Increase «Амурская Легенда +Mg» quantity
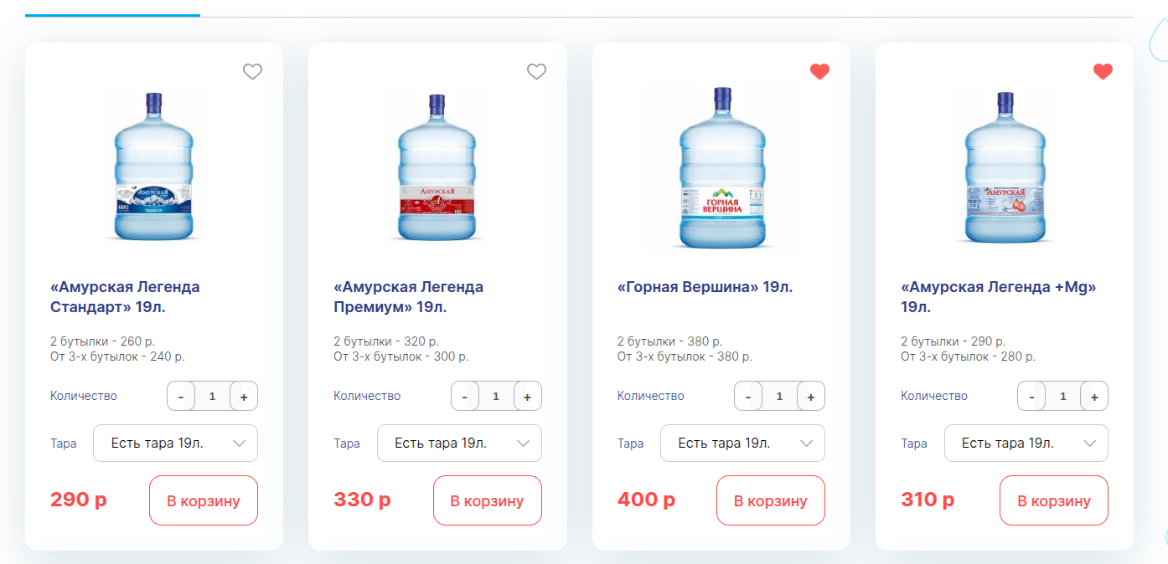 pyautogui.click(x=1094, y=397)
